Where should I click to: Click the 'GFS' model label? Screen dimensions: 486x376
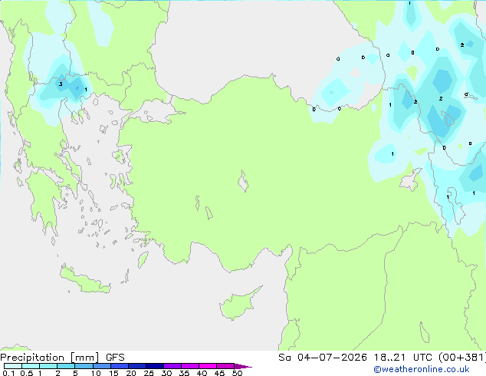pyautogui.click(x=115, y=358)
